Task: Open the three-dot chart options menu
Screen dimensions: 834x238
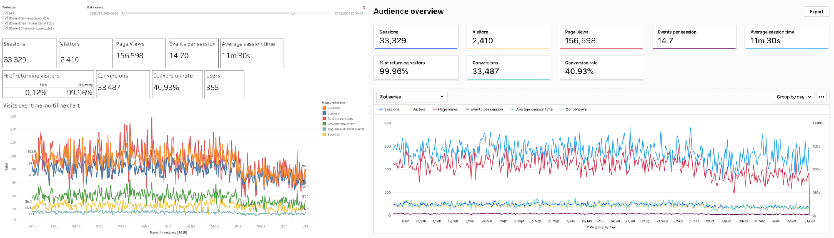Action: pos(821,97)
